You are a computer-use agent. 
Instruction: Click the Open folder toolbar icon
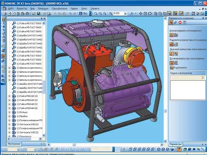coord(34,14)
